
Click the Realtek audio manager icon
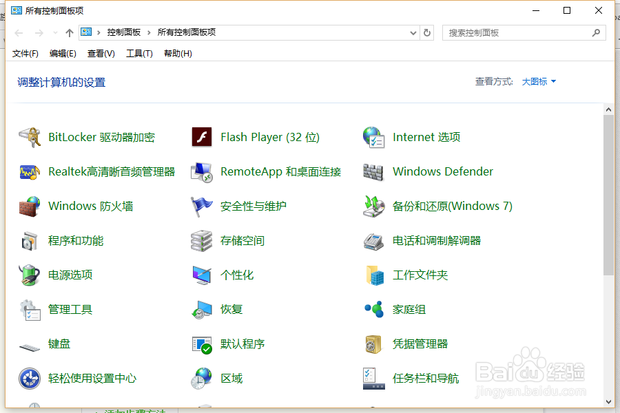coord(30,172)
